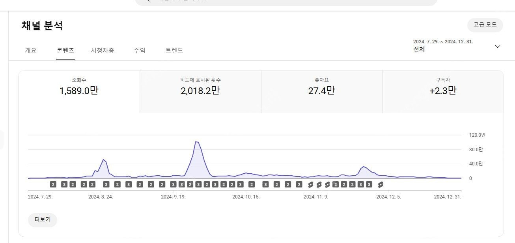Switch to the 개요 tab

(30, 50)
